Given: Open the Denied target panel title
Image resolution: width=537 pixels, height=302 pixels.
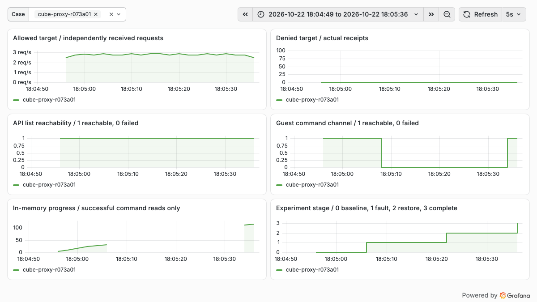Looking at the screenshot, I should click(x=322, y=38).
